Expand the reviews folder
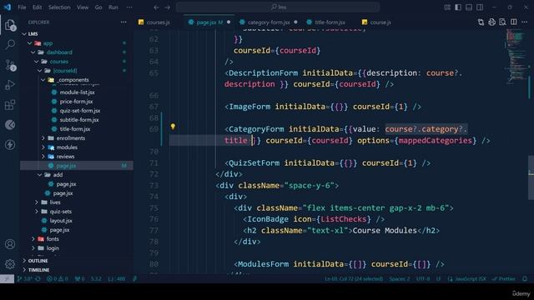 tap(43, 157)
